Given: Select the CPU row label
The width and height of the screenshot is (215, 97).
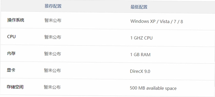Looking at the screenshot, I should [11, 37].
